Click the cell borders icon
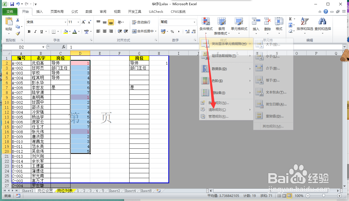This screenshot has width=349, height=201. pyautogui.click(x=54, y=32)
